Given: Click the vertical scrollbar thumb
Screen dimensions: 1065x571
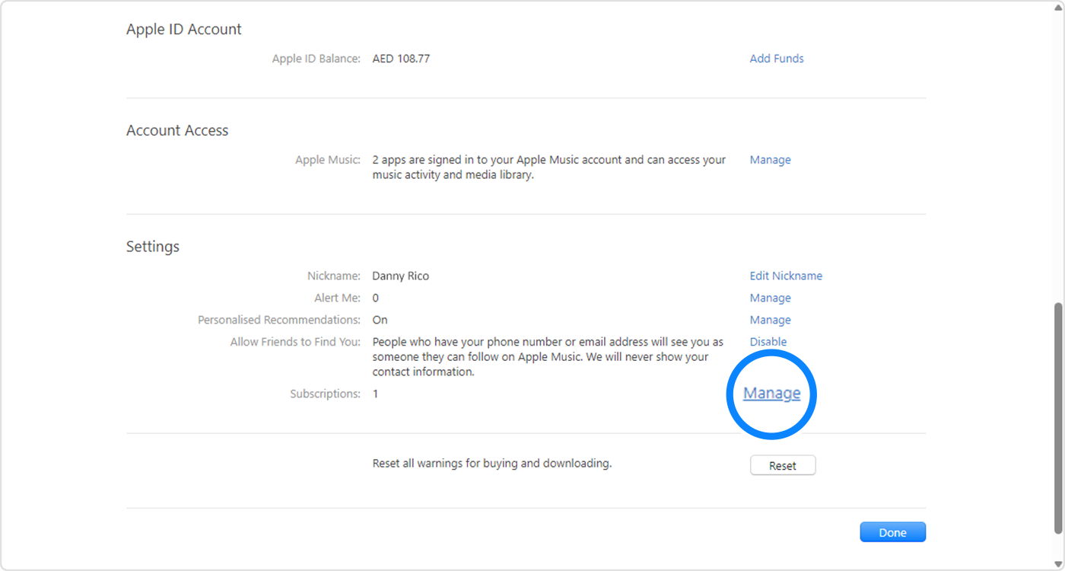Looking at the screenshot, I should 1057,418.
